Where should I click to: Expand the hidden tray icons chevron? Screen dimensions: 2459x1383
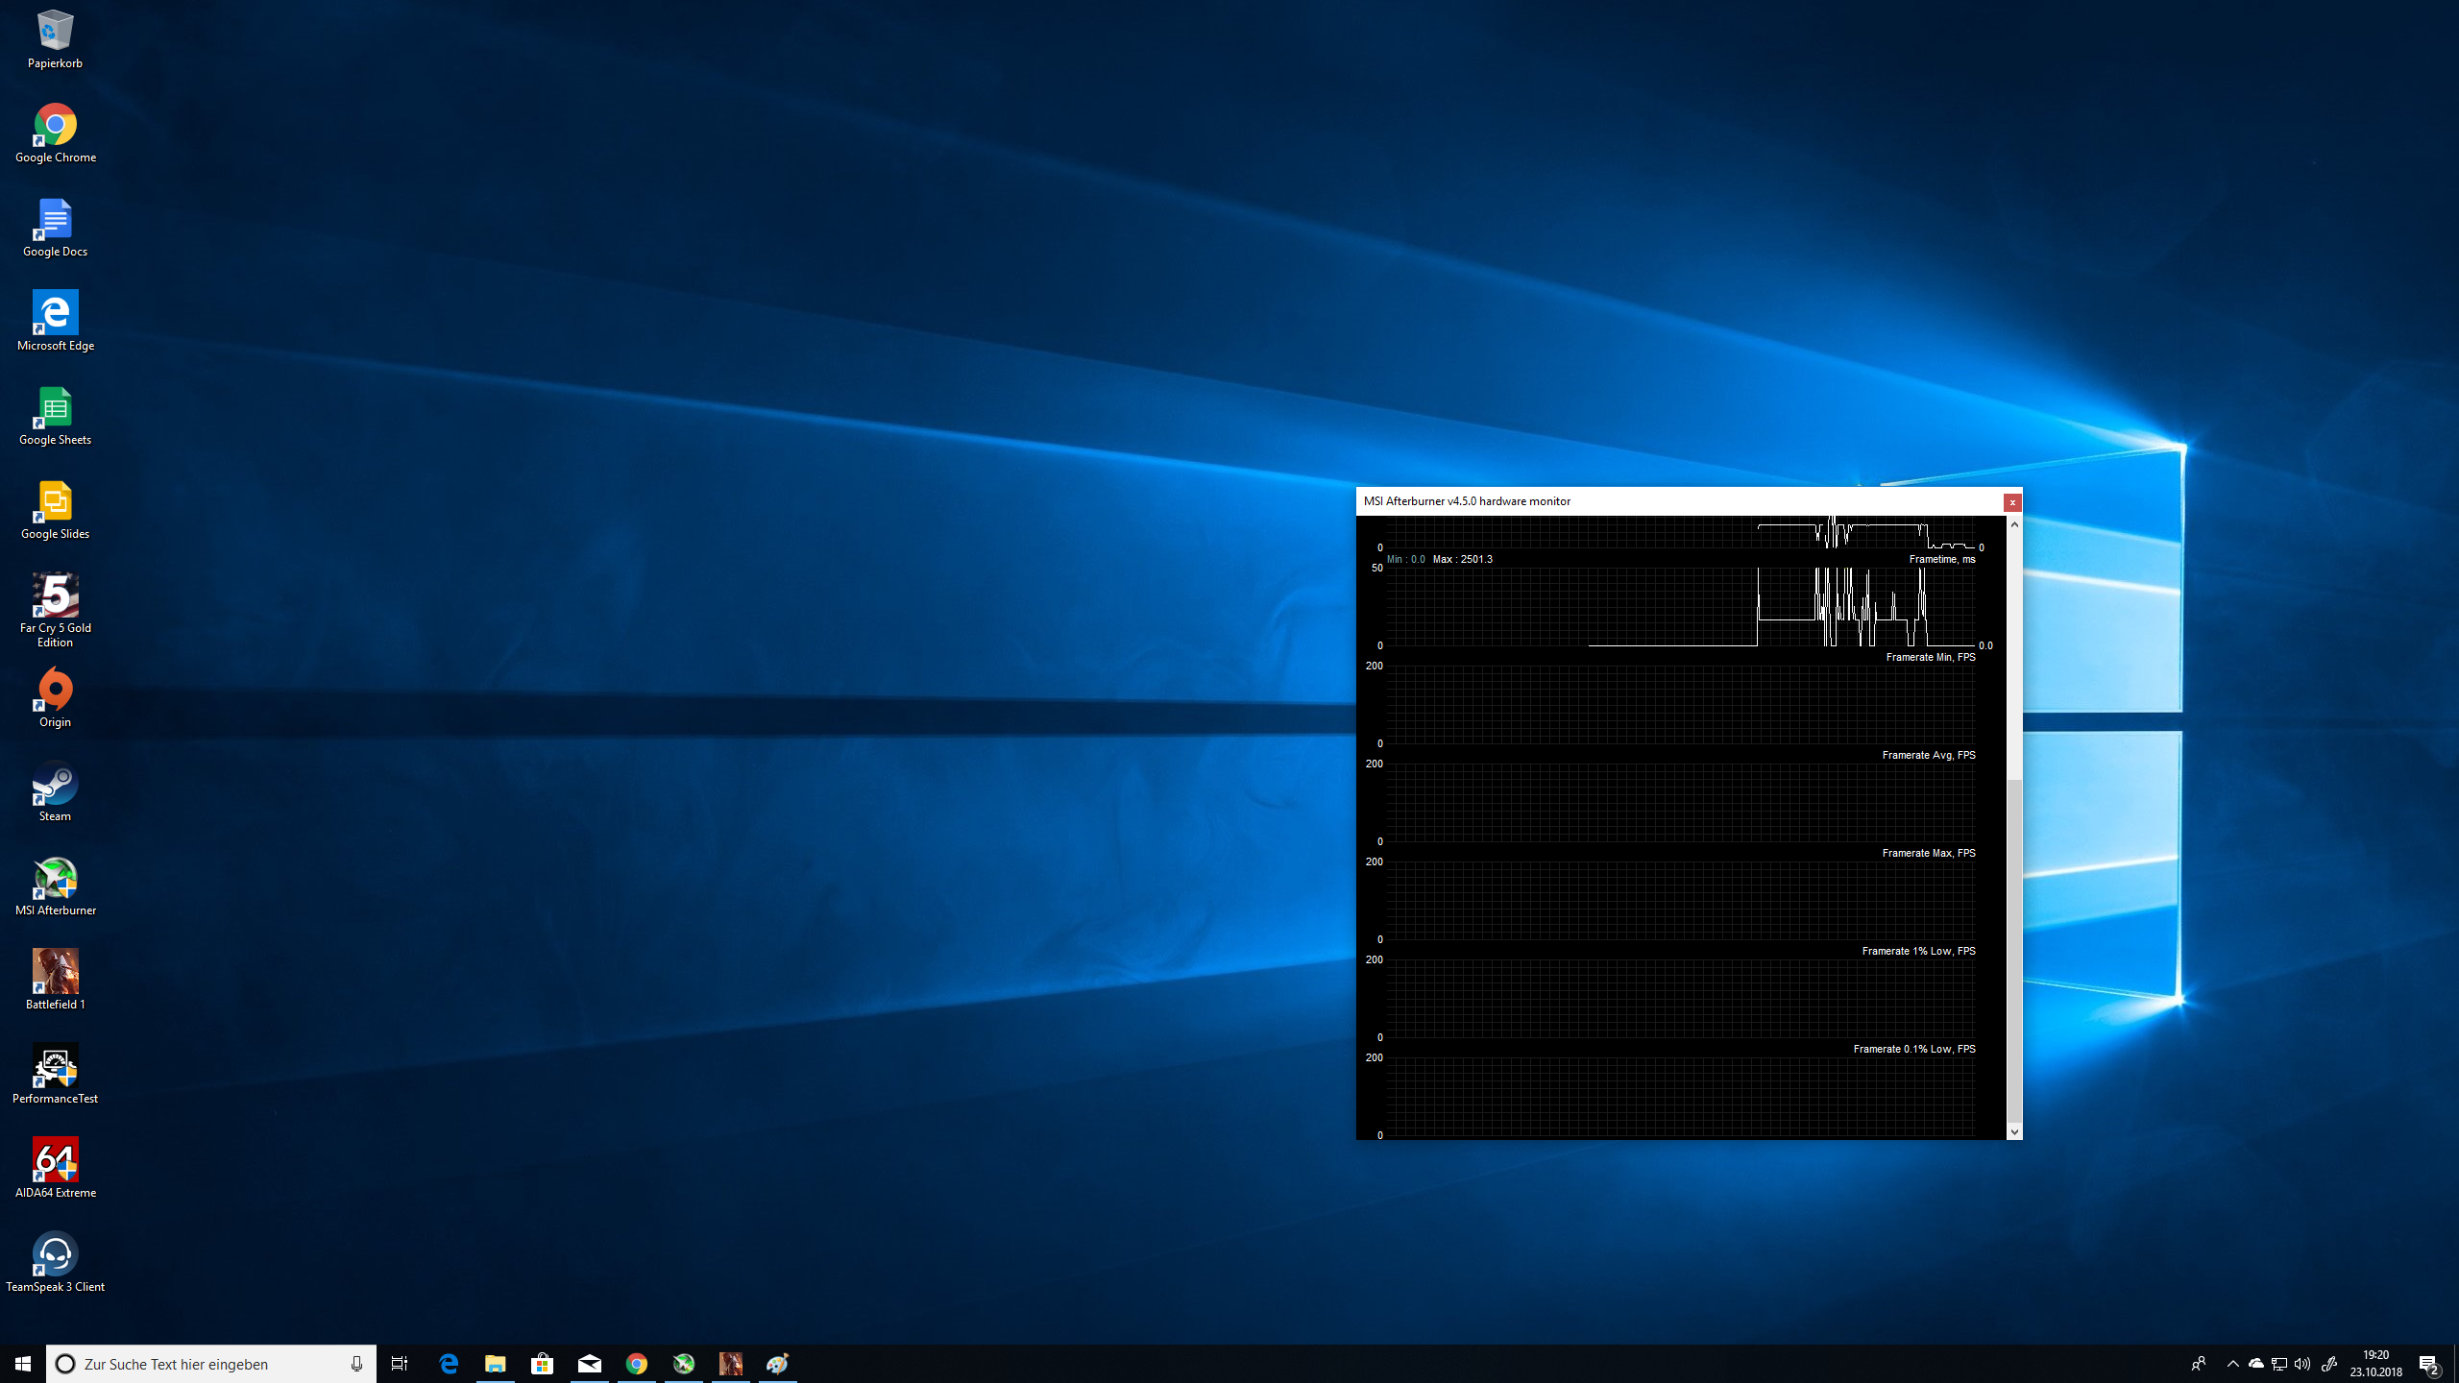pyautogui.click(x=2233, y=1364)
